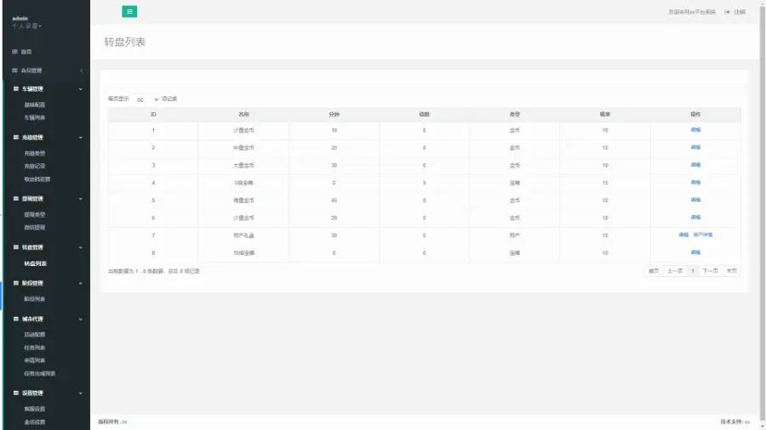The height and width of the screenshot is (430, 766).
Task: Collapse the 提现管理 section chevron
Action: click(81, 199)
